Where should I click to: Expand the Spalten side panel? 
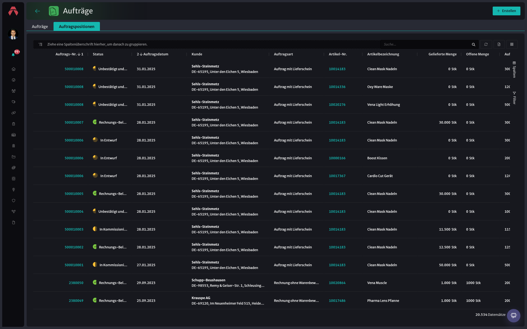[x=514, y=70]
